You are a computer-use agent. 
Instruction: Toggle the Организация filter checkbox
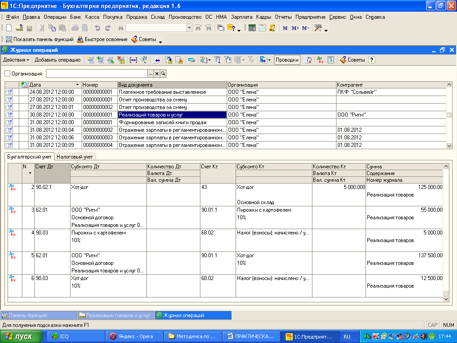[8, 74]
